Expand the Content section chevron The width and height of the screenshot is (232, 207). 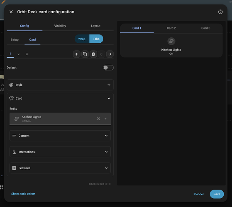click(x=106, y=136)
